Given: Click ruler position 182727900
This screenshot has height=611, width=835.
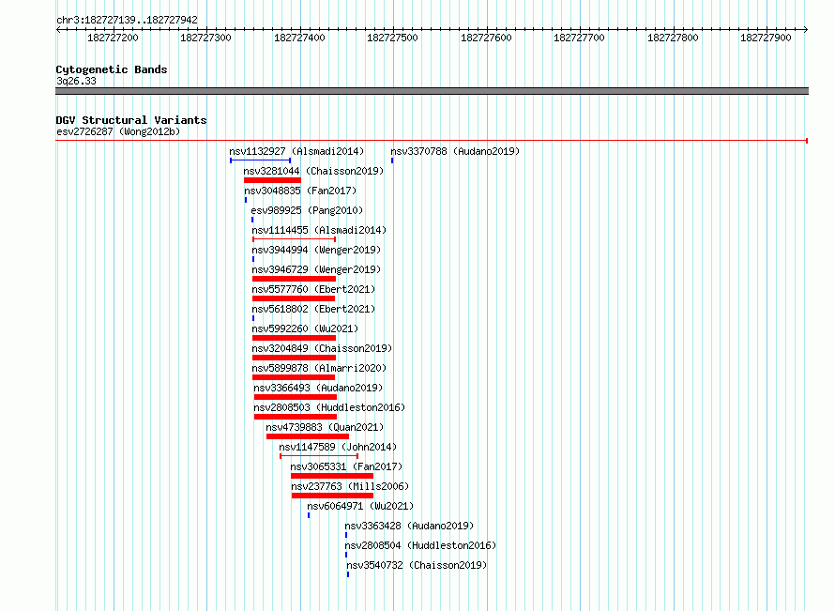Looking at the screenshot, I should 766,38.
